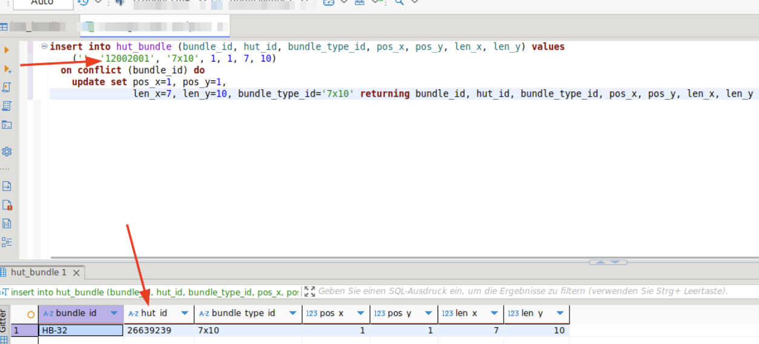Click the export result icon in sidebar
Screen dimensions: 759x344
7,186
